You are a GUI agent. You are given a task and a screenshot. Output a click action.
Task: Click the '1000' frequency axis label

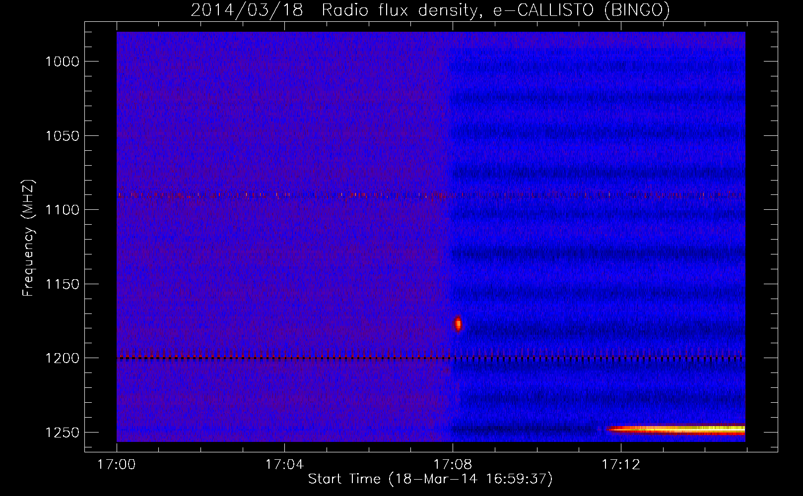pyautogui.click(x=62, y=62)
